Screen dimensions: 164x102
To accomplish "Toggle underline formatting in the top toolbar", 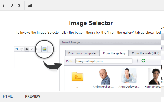I will (x=11, y=5).
